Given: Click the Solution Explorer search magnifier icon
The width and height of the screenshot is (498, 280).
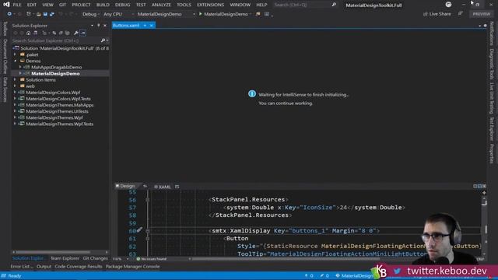Looking at the screenshot, I should (x=103, y=40).
